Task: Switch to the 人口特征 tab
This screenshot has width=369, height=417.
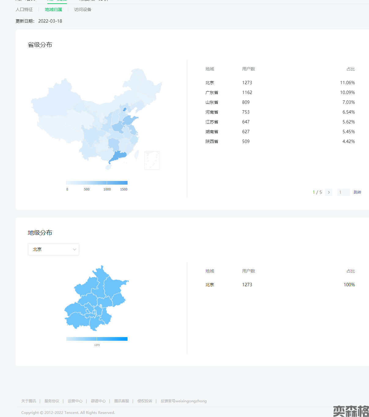Action: [x=24, y=9]
